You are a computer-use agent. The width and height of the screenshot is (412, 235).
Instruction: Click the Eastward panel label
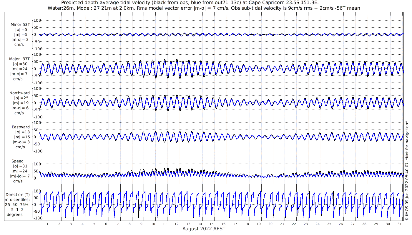21,127
